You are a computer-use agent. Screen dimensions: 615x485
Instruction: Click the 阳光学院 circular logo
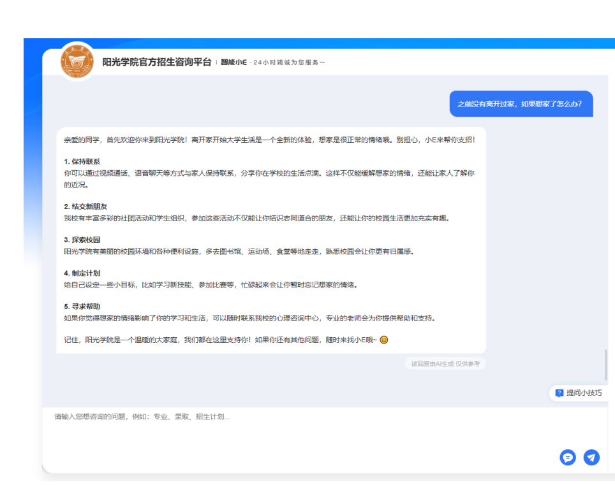(x=77, y=62)
